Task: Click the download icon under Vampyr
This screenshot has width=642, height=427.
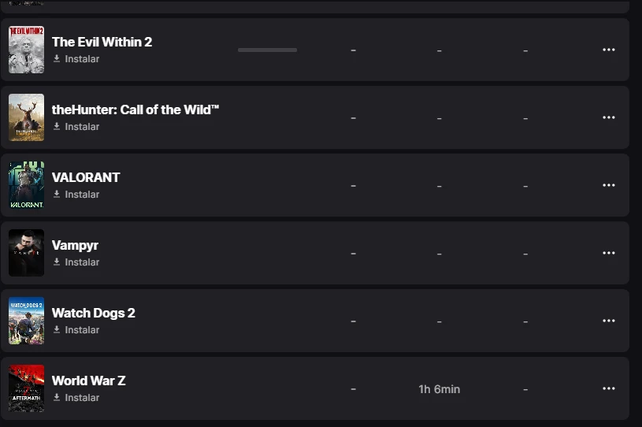Action: tap(57, 262)
